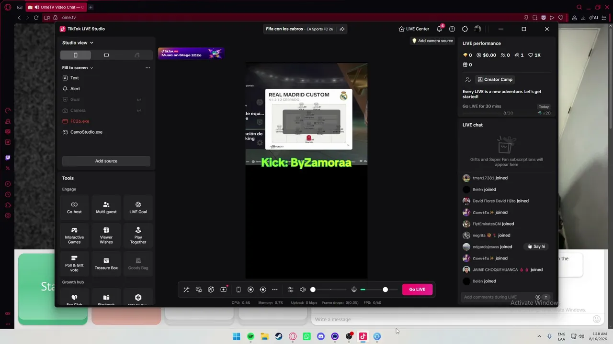
Task: Click tman17381 joined chat entry
Action: coord(490,178)
